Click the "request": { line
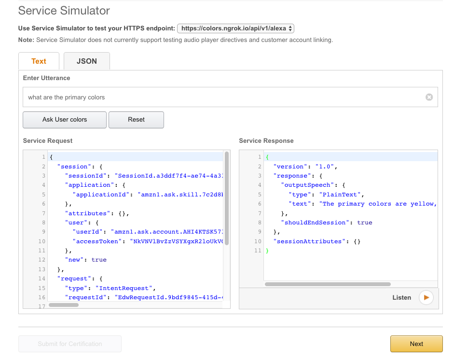Image resolution: width=454 pixels, height=360 pixels. [80, 278]
